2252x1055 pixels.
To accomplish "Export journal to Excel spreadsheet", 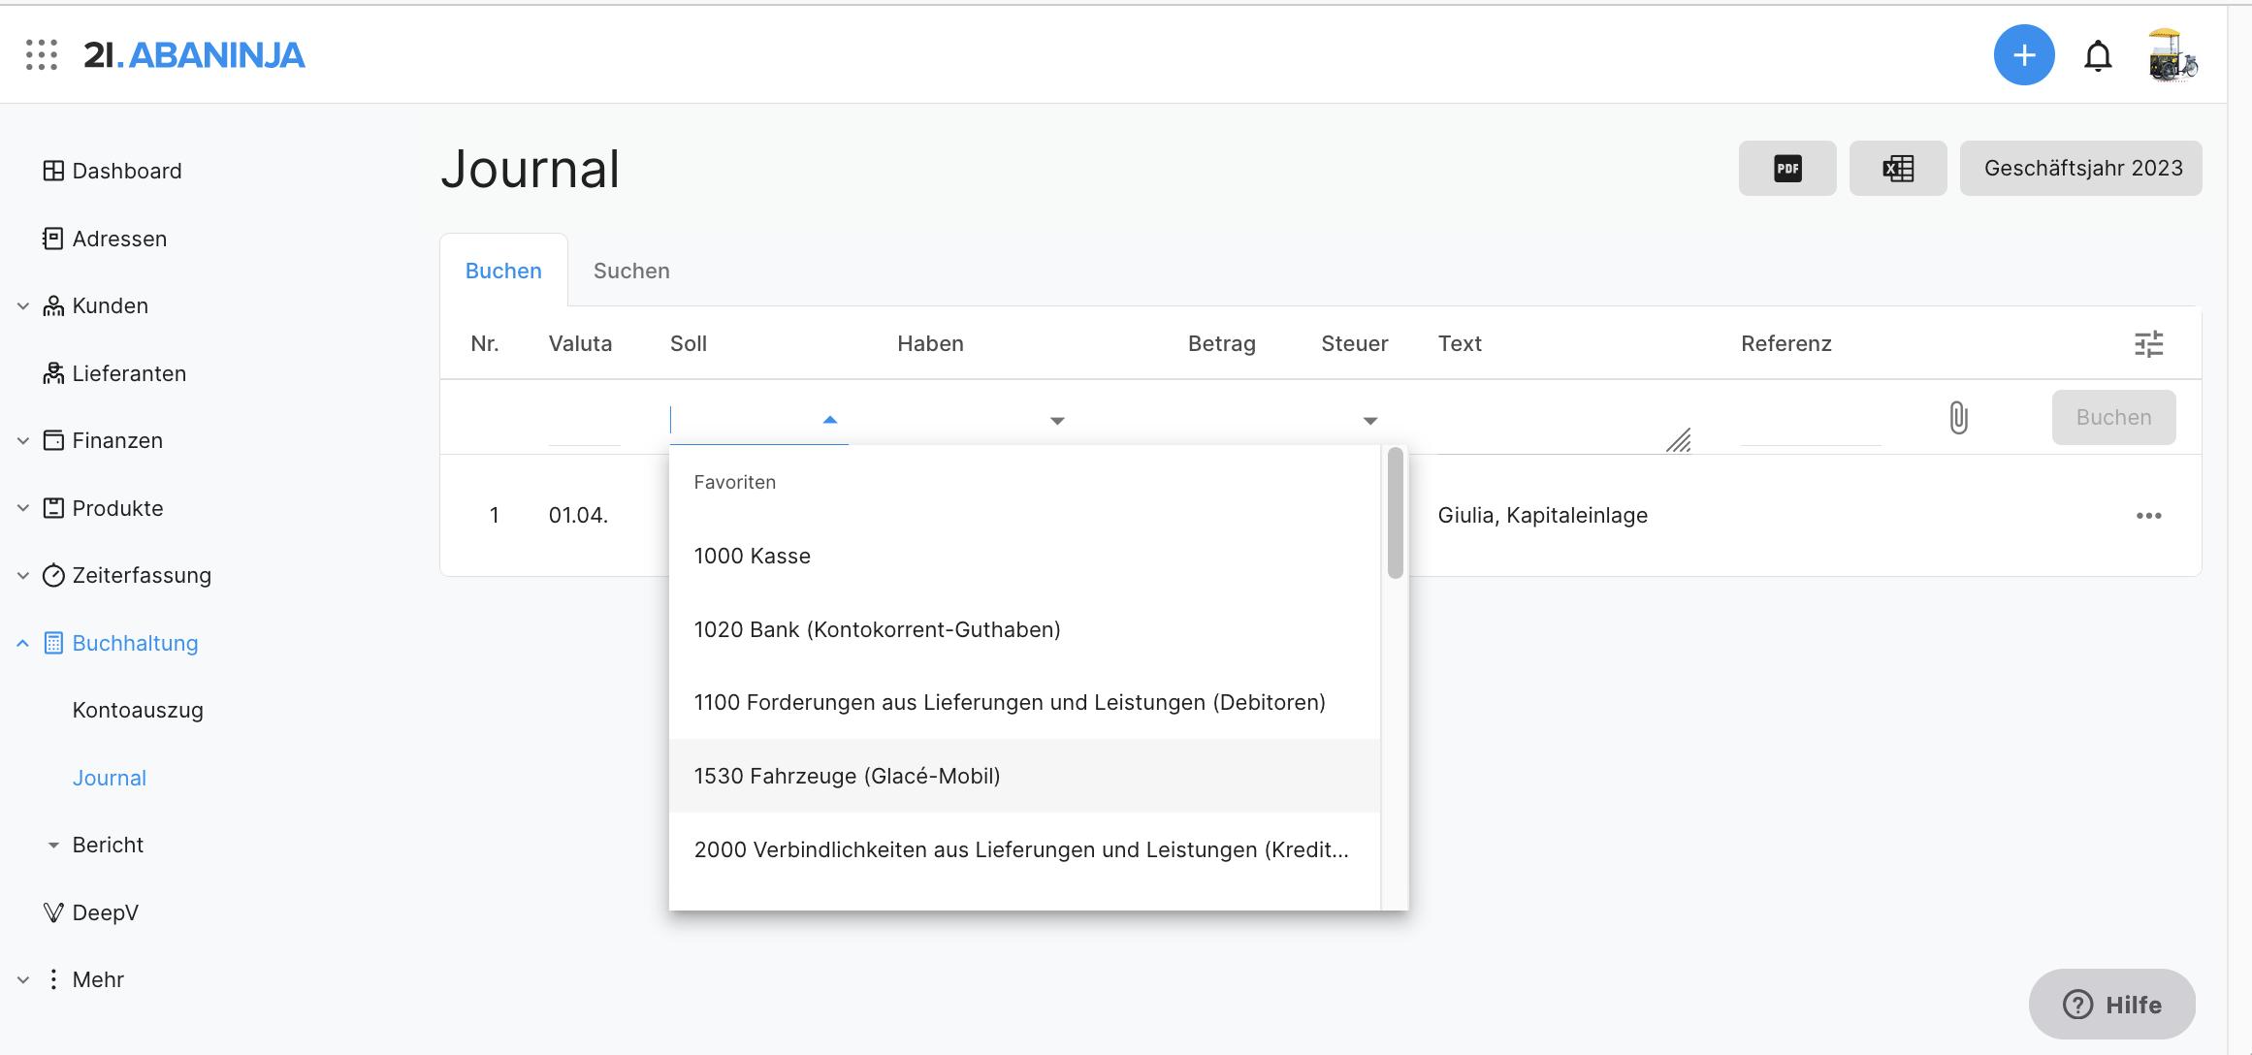I will click(1897, 169).
